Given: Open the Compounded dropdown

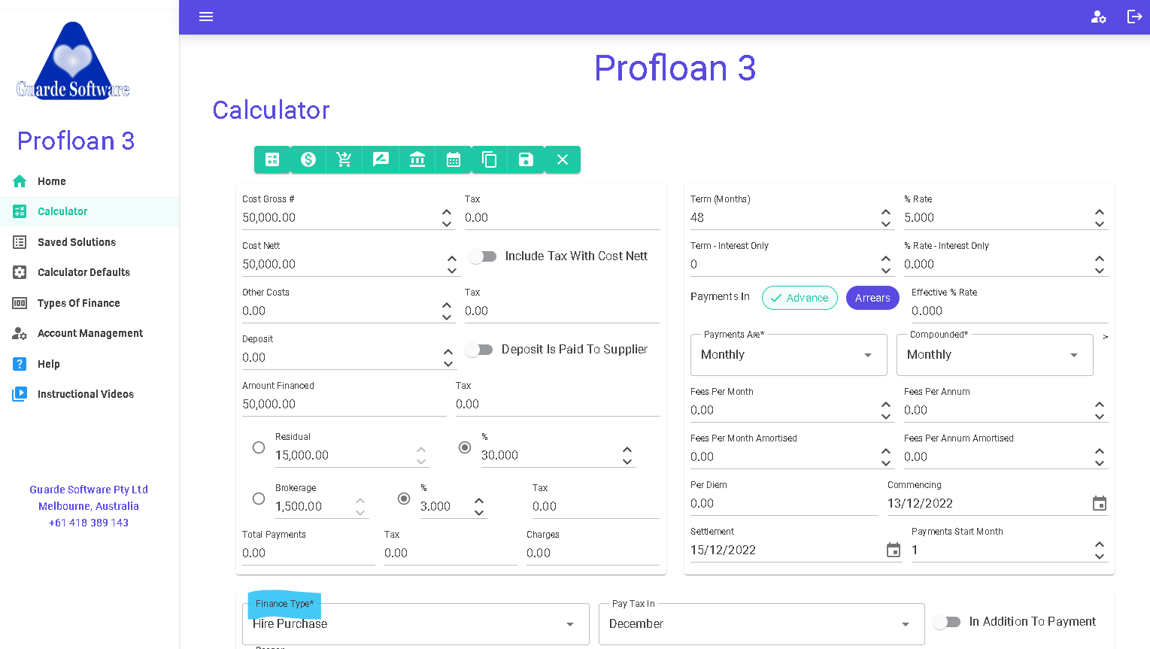Looking at the screenshot, I should tap(995, 355).
